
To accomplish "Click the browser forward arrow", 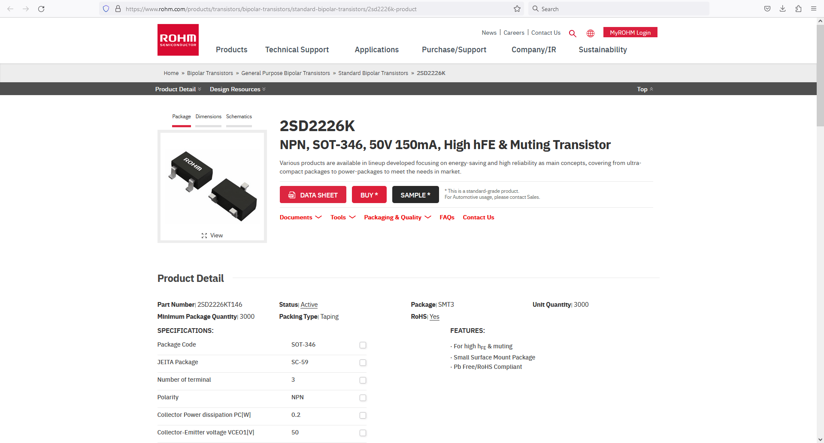I will click(26, 9).
